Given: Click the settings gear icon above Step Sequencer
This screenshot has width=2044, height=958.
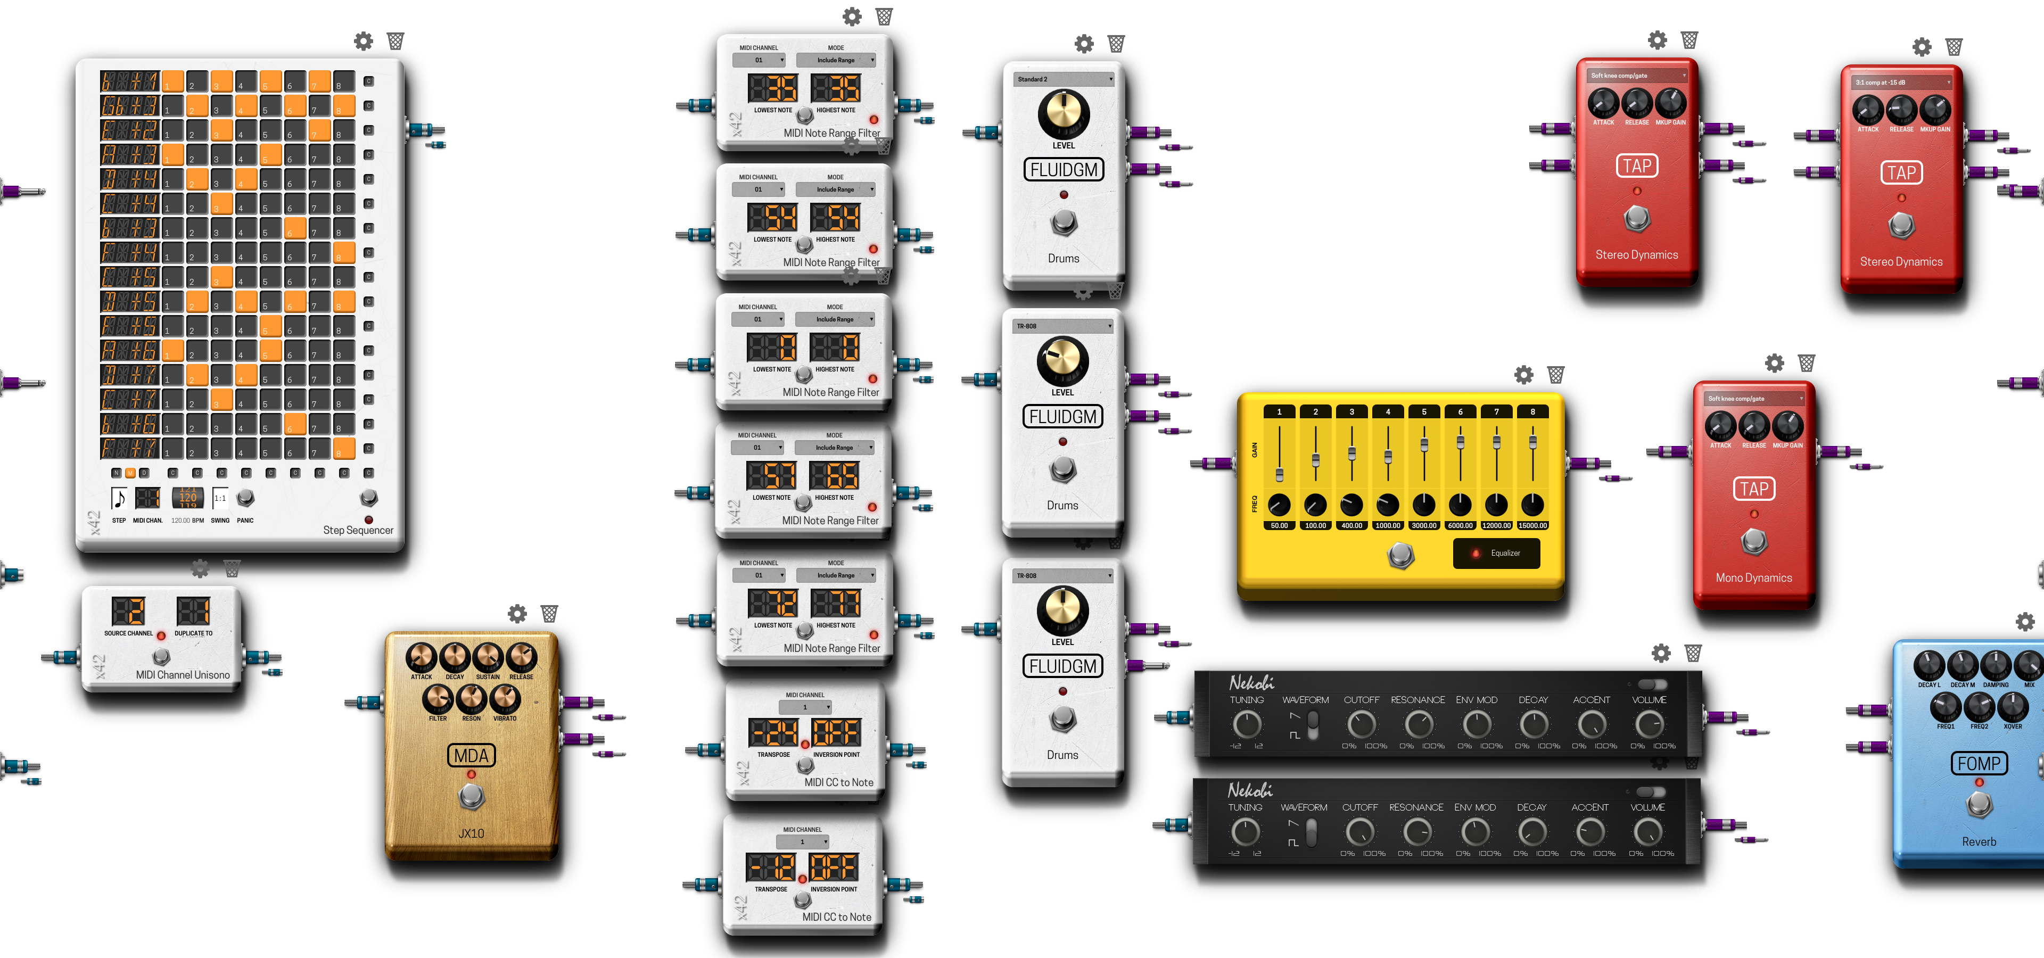Looking at the screenshot, I should click(x=366, y=42).
